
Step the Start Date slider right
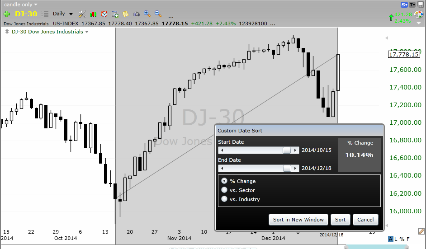[295, 150]
